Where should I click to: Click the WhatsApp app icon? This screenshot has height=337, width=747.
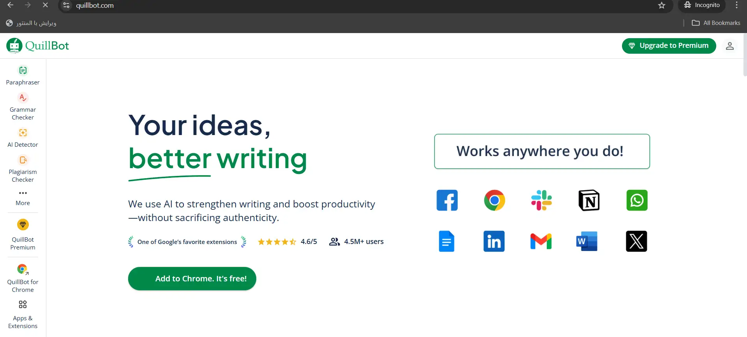click(637, 200)
